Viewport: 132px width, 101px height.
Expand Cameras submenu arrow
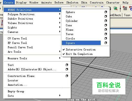60,32
